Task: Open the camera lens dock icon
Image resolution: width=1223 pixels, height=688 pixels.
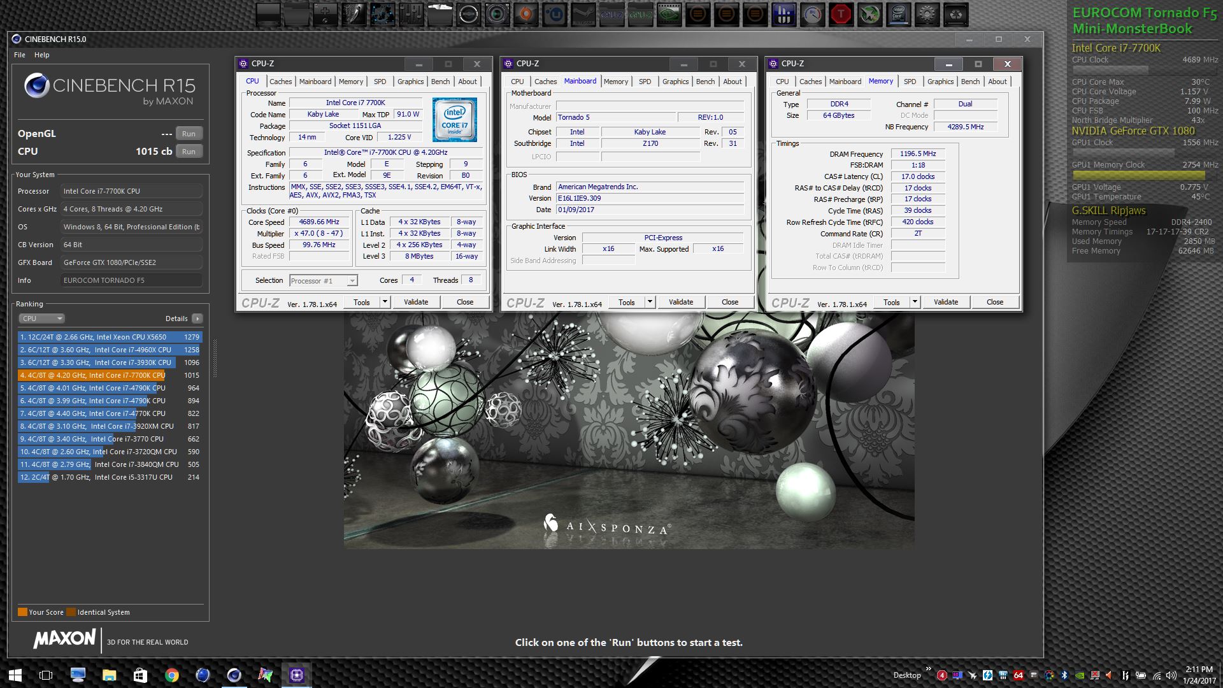Action: coord(497,14)
